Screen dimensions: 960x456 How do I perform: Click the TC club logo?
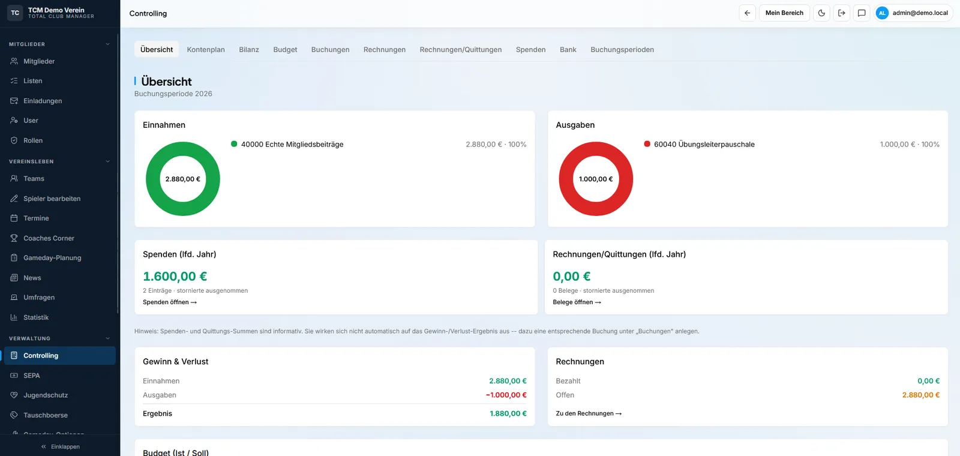tap(15, 13)
